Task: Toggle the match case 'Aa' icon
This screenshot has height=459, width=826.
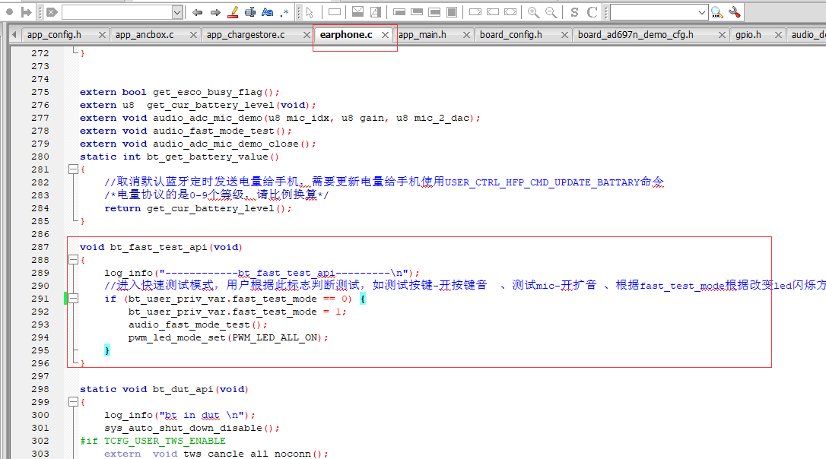Action: point(268,12)
